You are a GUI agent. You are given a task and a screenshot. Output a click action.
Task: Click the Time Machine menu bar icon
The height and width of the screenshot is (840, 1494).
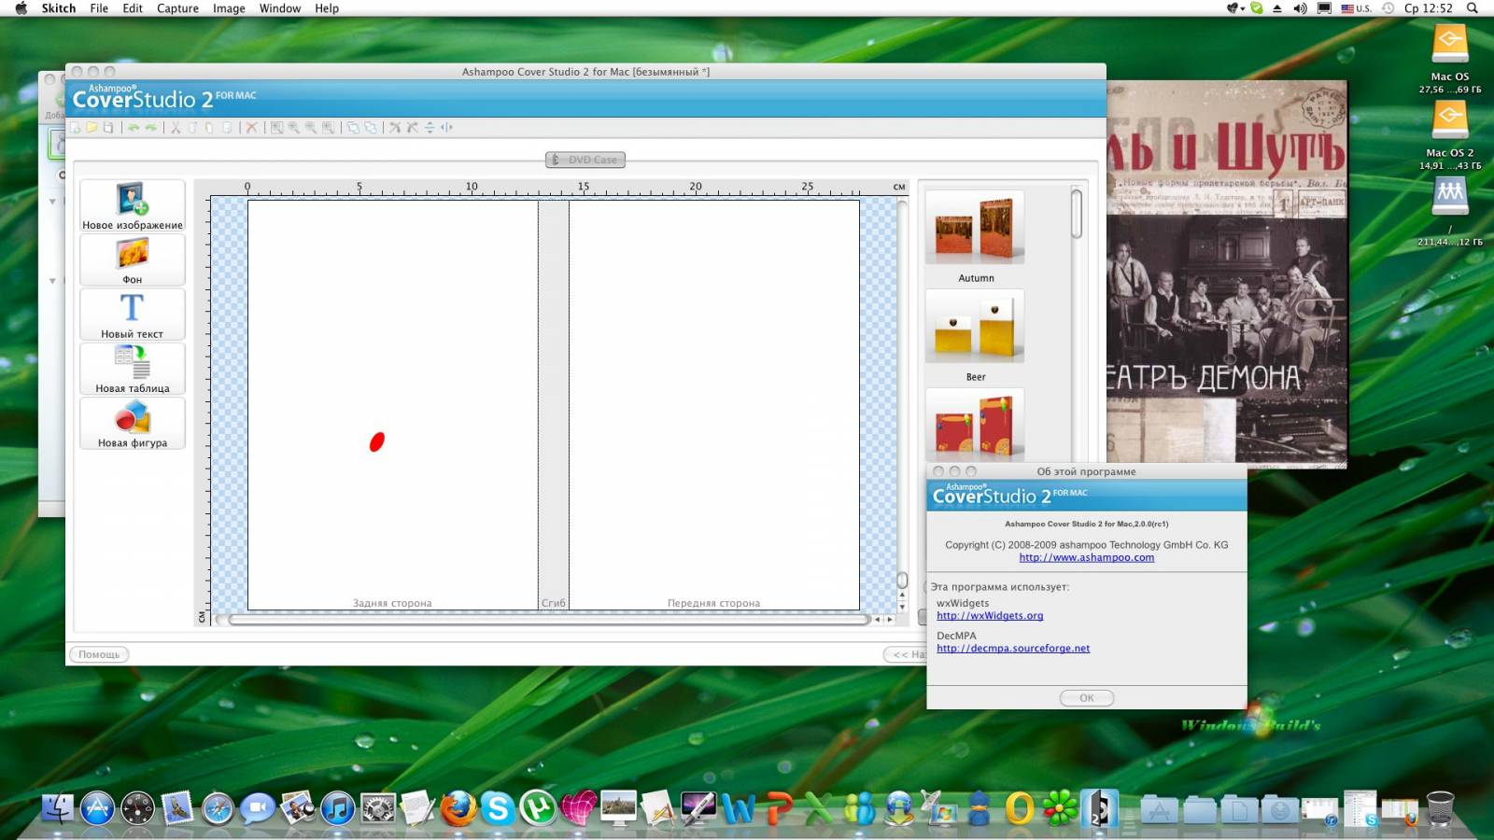click(x=1388, y=8)
